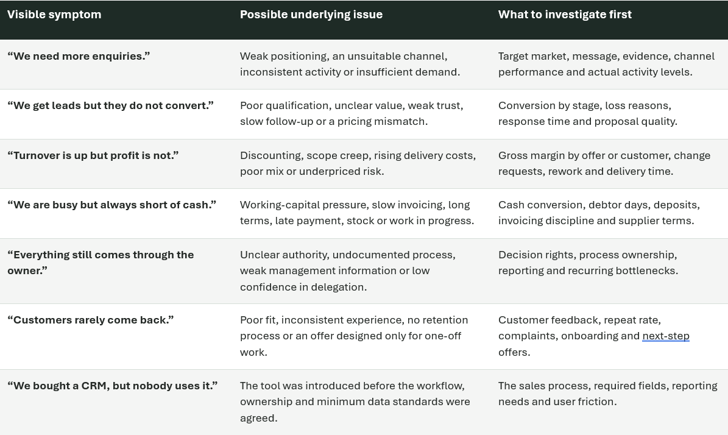Click the What to investigate first header
This screenshot has width=728, height=435.
tap(565, 15)
